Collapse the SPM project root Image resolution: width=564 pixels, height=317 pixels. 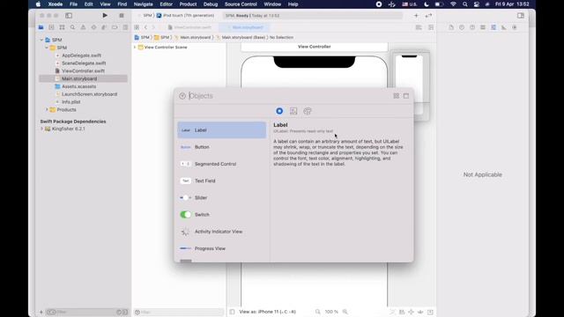pyautogui.click(x=41, y=40)
